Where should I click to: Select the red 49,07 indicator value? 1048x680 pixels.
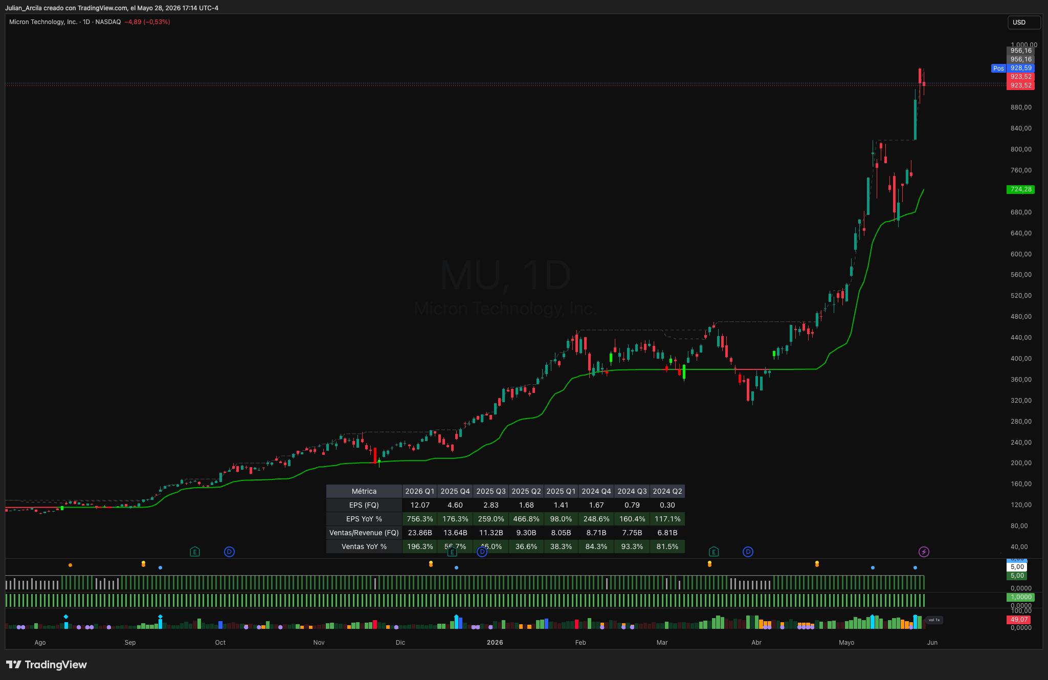1019,620
